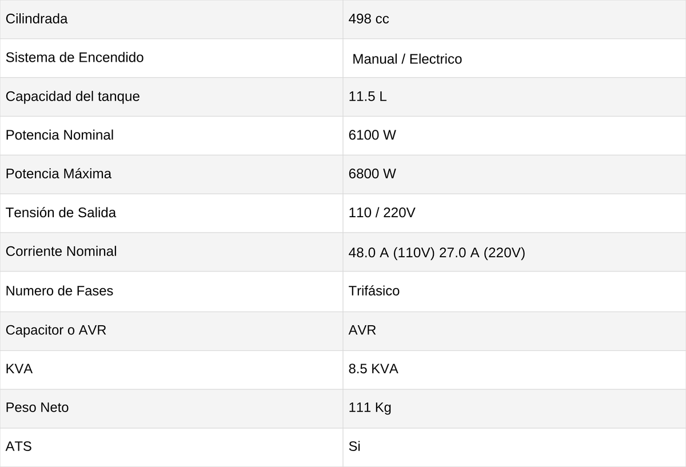Viewport: 686px width, 467px height.
Task: Click the Numero de Fases label
Action: pos(59,290)
